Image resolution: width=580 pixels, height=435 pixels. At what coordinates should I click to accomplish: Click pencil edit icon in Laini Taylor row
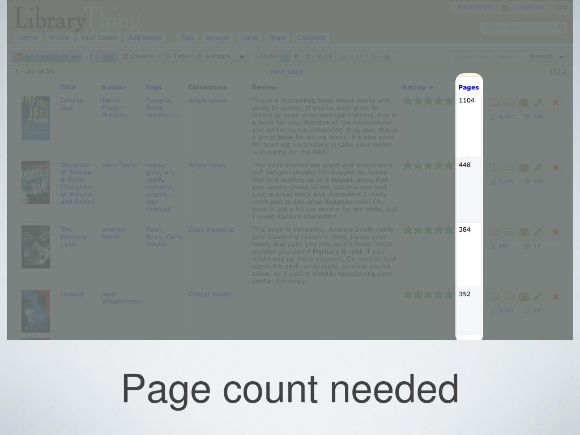pyautogui.click(x=538, y=168)
